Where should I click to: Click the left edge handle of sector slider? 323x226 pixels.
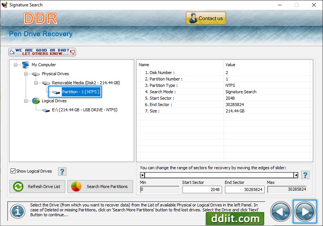142,175
